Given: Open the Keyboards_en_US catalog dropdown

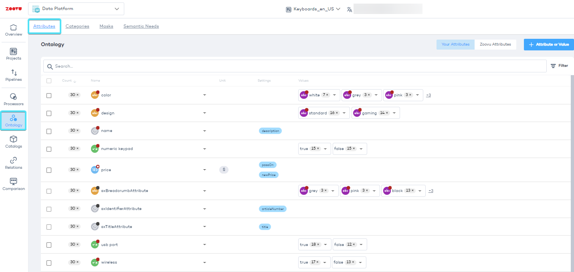Looking at the screenshot, I should tap(313, 9).
